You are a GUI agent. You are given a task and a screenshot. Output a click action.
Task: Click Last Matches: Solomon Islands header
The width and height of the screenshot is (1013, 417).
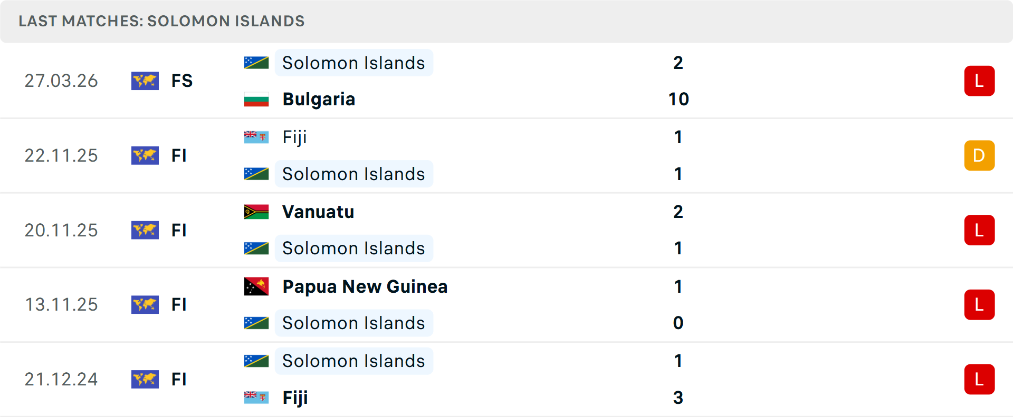[x=161, y=21]
